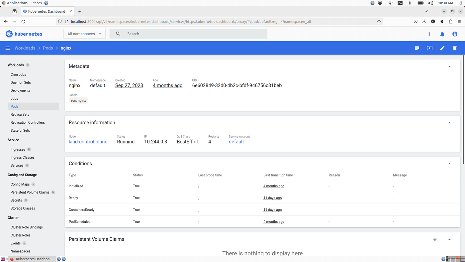Screen dimensions: 465x262
Task: Collapse Persistent Volume Claims card
Action: tap(449, 239)
